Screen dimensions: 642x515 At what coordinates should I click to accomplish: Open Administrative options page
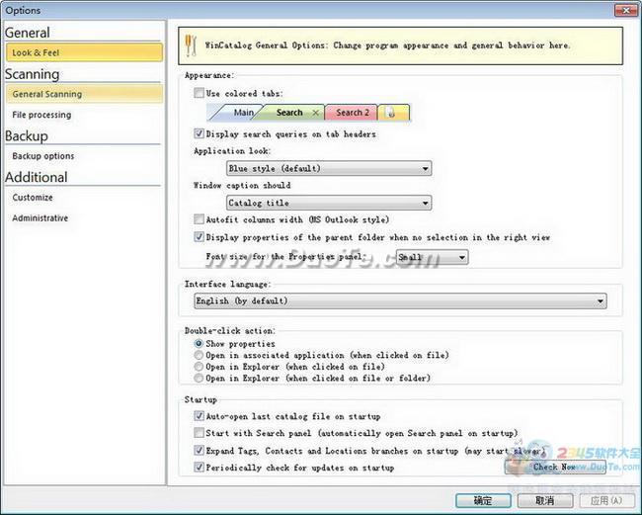pos(84,218)
